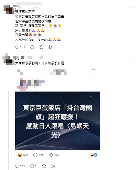View reaction summary emojis on embedded post

[94, 155]
